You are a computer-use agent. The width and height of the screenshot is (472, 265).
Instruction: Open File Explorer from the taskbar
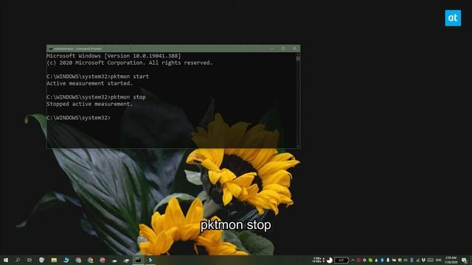54,260
